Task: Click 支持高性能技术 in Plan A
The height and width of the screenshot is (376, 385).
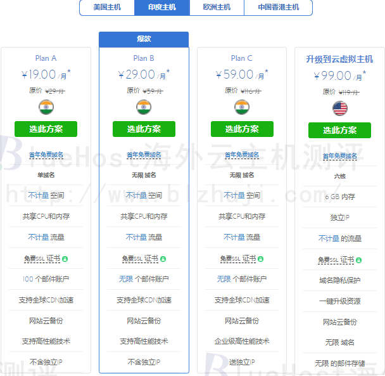Action: pos(46,341)
